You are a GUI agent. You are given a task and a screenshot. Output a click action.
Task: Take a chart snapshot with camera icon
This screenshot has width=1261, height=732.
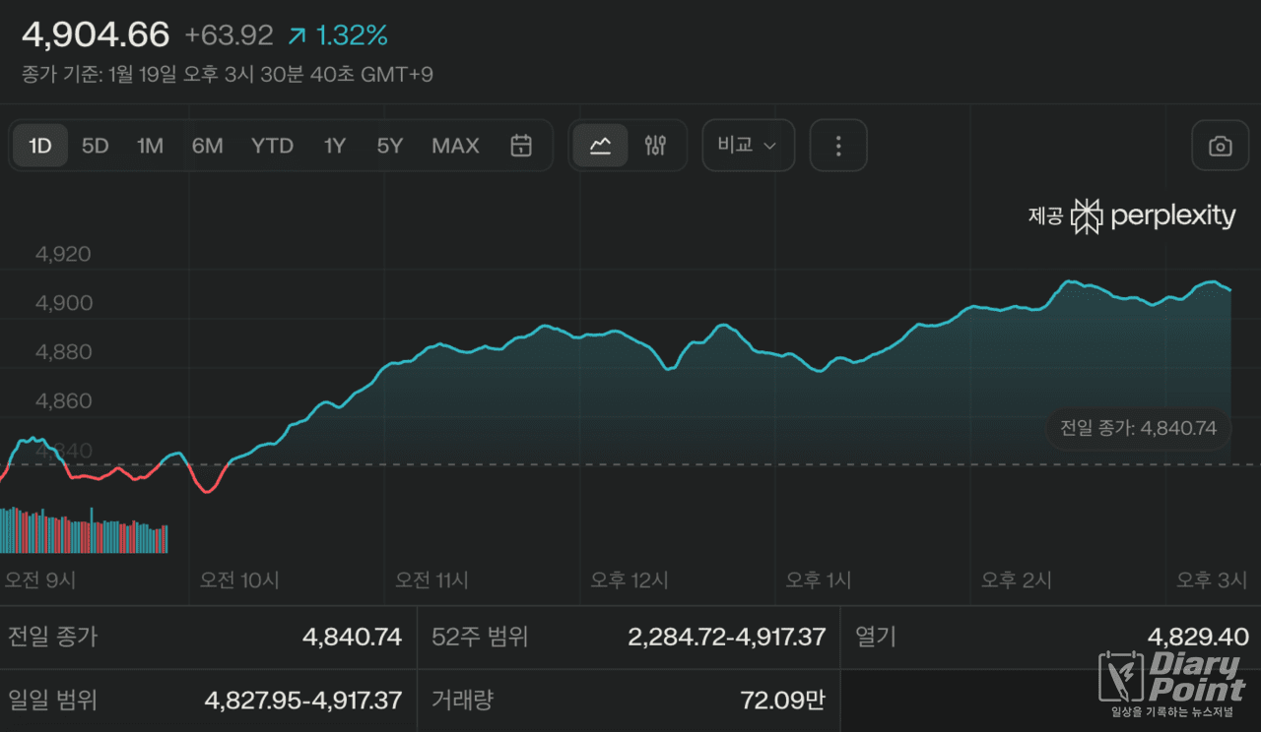coord(1221,146)
